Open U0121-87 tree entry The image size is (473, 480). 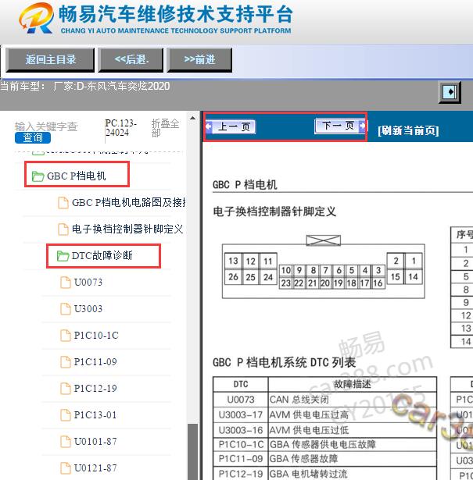[x=95, y=468]
